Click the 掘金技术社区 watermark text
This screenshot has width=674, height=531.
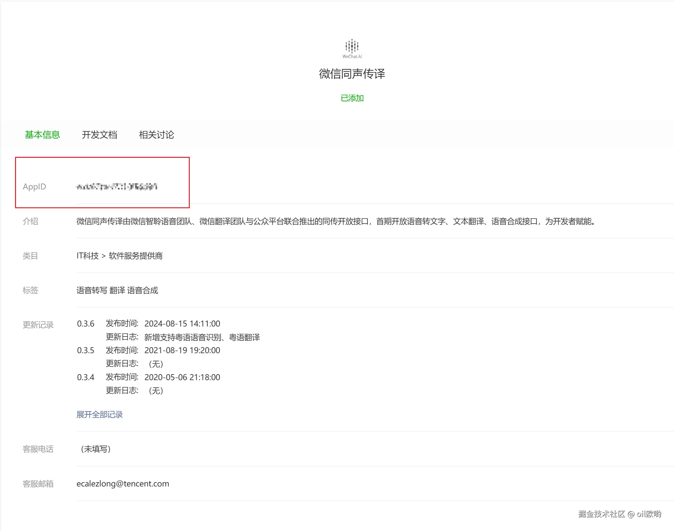click(x=619, y=514)
